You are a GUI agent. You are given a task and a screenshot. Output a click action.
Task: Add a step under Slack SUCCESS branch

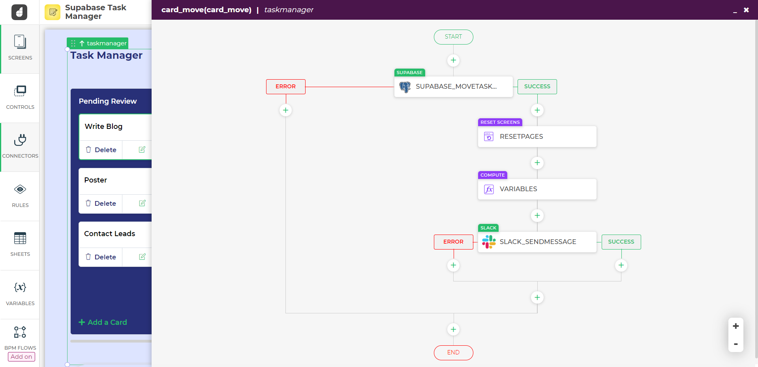pyautogui.click(x=621, y=265)
